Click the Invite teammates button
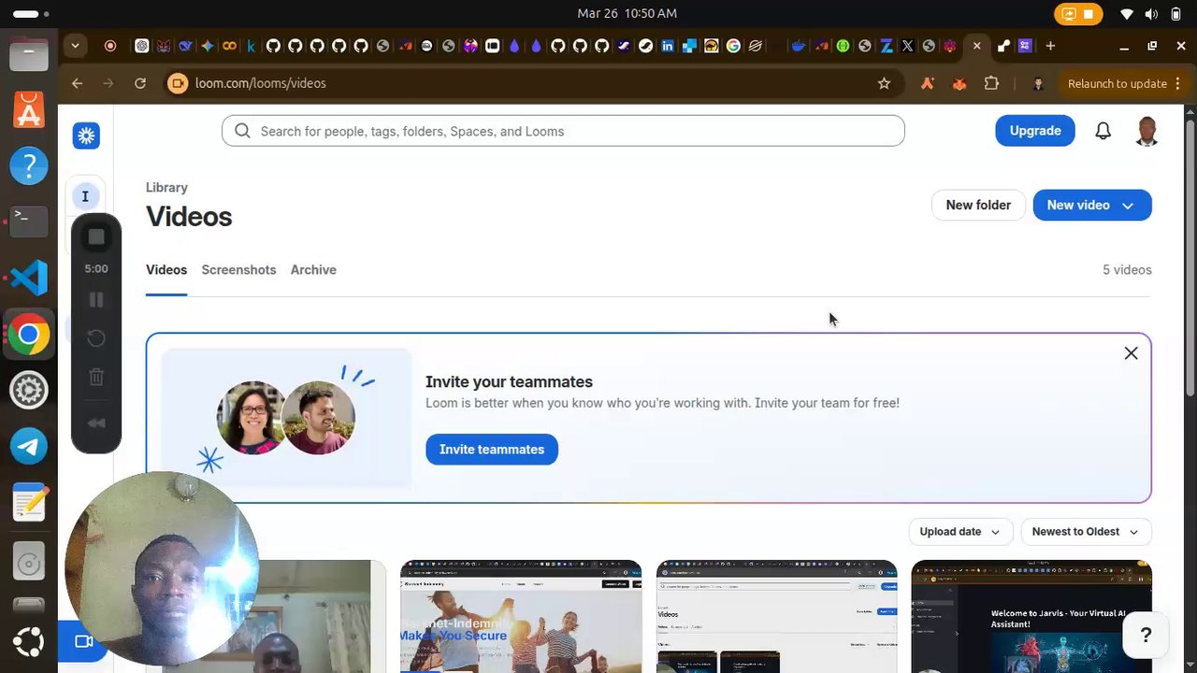The height and width of the screenshot is (673, 1197). click(492, 450)
